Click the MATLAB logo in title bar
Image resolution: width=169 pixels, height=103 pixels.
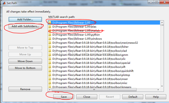click(x=4, y=3)
